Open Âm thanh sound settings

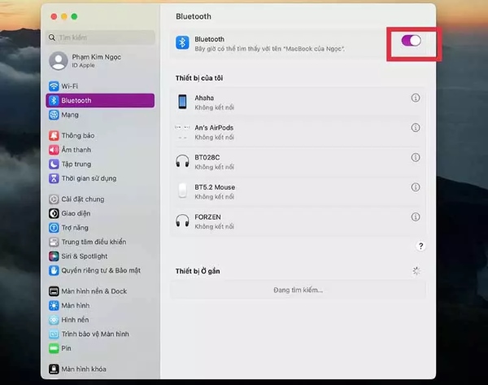(76, 150)
